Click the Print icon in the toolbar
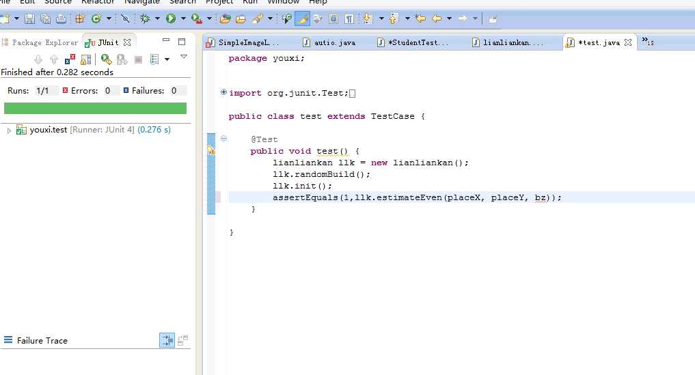The width and height of the screenshot is (695, 375). pos(62,18)
